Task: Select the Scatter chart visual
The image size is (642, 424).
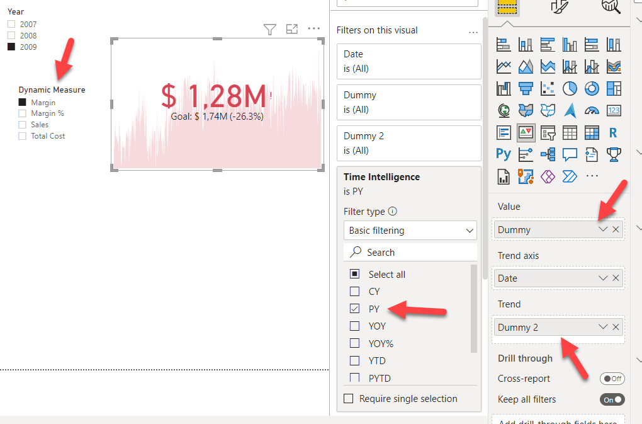Action: 548,88
